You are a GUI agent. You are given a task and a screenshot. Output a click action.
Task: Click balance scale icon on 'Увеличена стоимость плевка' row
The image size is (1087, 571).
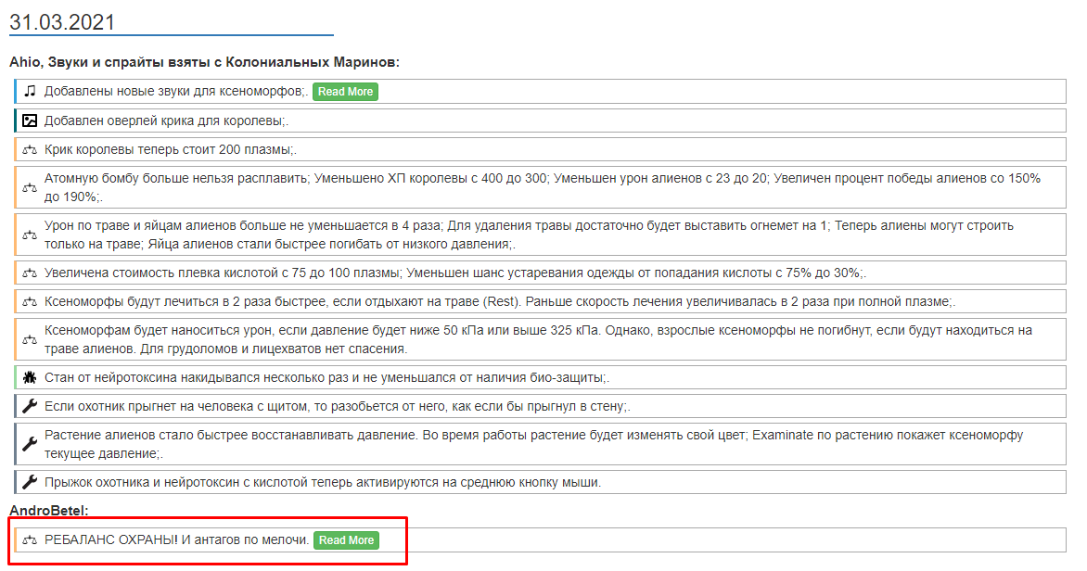point(30,273)
